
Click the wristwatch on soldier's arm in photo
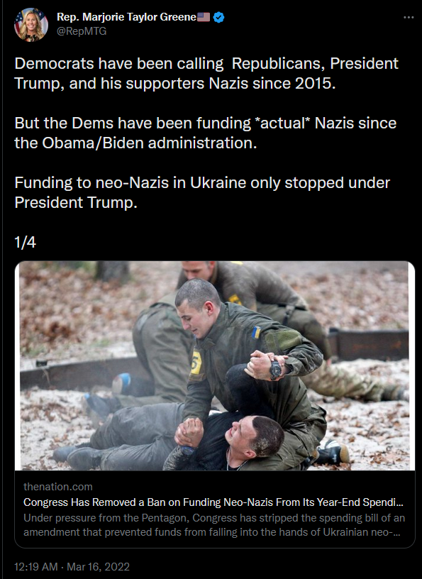275,370
